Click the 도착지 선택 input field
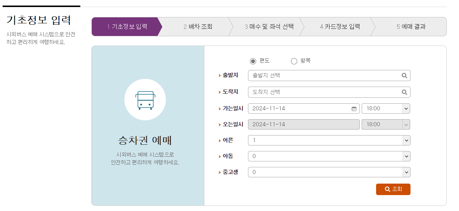This screenshot has height=211, width=459. click(x=329, y=92)
